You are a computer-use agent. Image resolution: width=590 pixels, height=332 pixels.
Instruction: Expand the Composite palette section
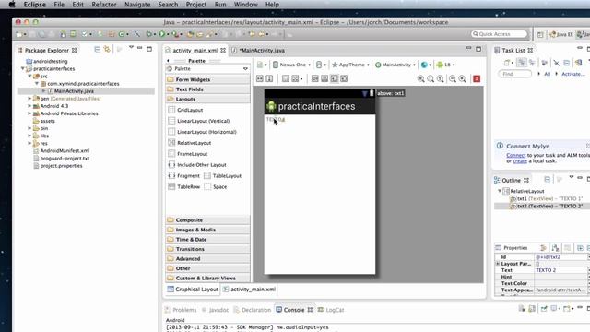click(207, 219)
